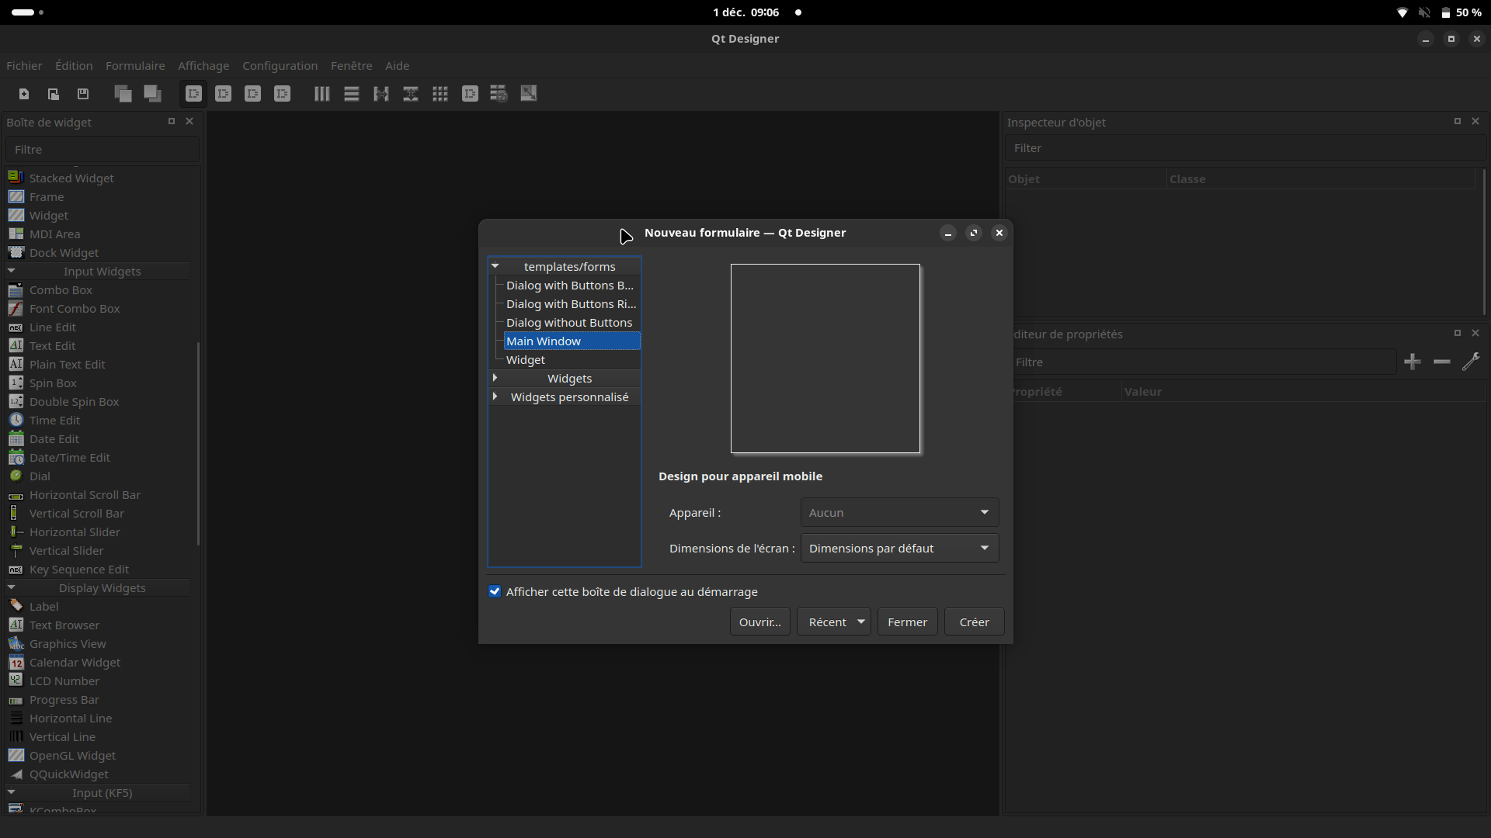The height and width of the screenshot is (838, 1491).
Task: Apply horizontal layout from toolbar
Action: 321,94
